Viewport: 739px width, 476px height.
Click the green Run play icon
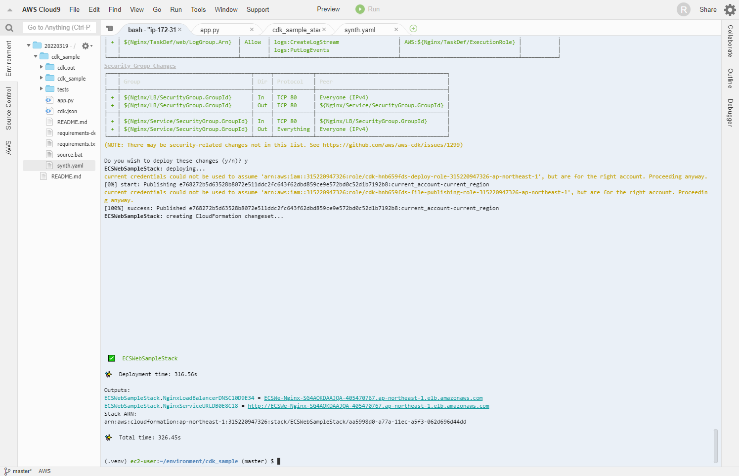360,9
